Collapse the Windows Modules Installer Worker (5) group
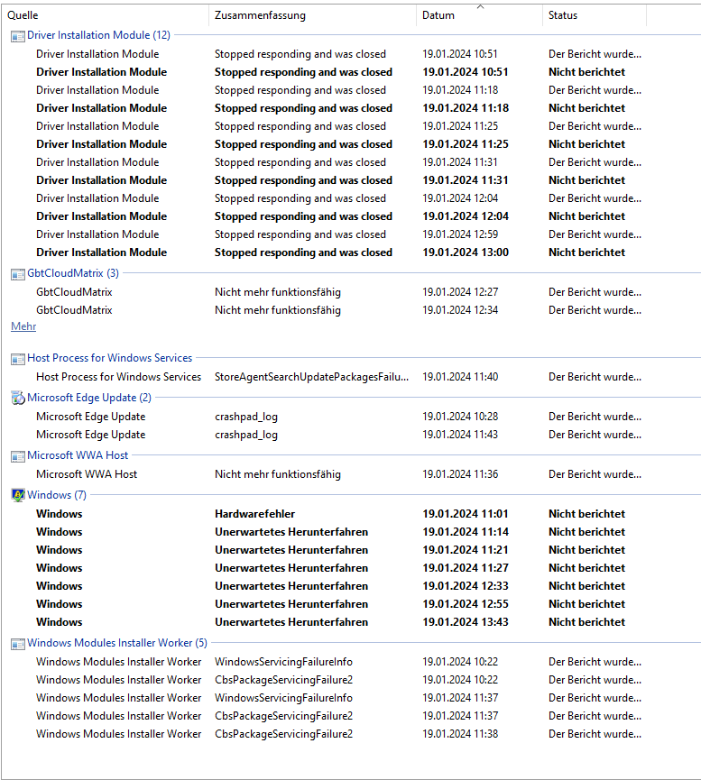Image resolution: width=701 pixels, height=780 pixels. [117, 643]
